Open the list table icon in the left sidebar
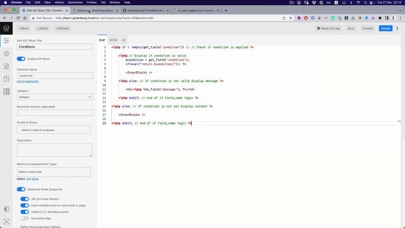This screenshot has height=228, width=405. point(6,91)
